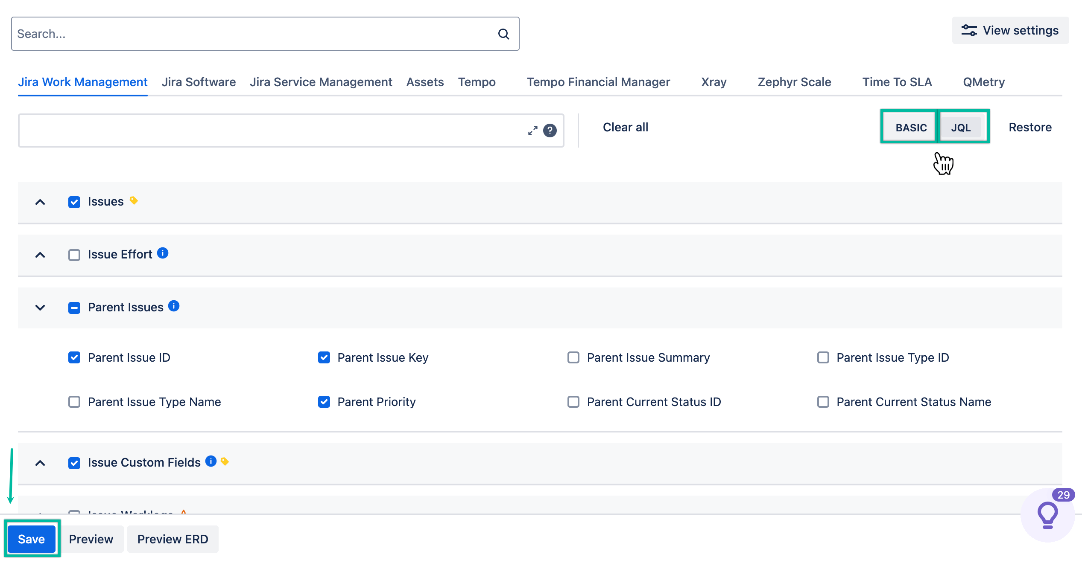The width and height of the screenshot is (1082, 563).
Task: Expand the Issues section chevron
Action: coord(40,202)
